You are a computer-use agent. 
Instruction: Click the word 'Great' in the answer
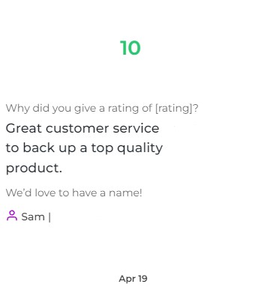click(x=24, y=128)
